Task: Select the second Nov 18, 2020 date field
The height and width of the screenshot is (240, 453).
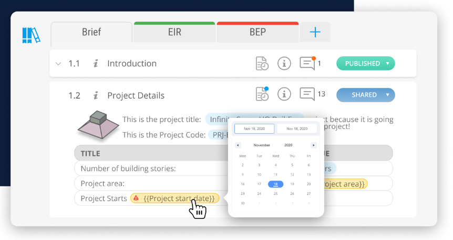Action: (x=297, y=128)
